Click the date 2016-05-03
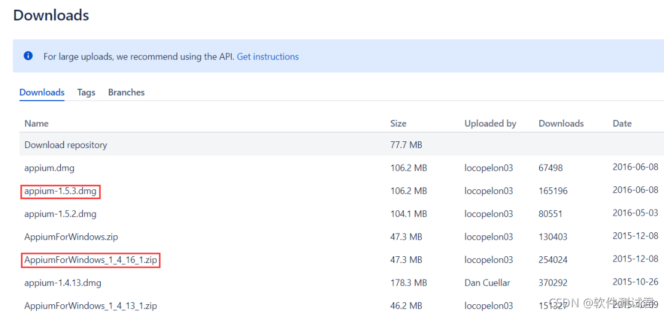This screenshot has height=314, width=664. click(x=636, y=213)
